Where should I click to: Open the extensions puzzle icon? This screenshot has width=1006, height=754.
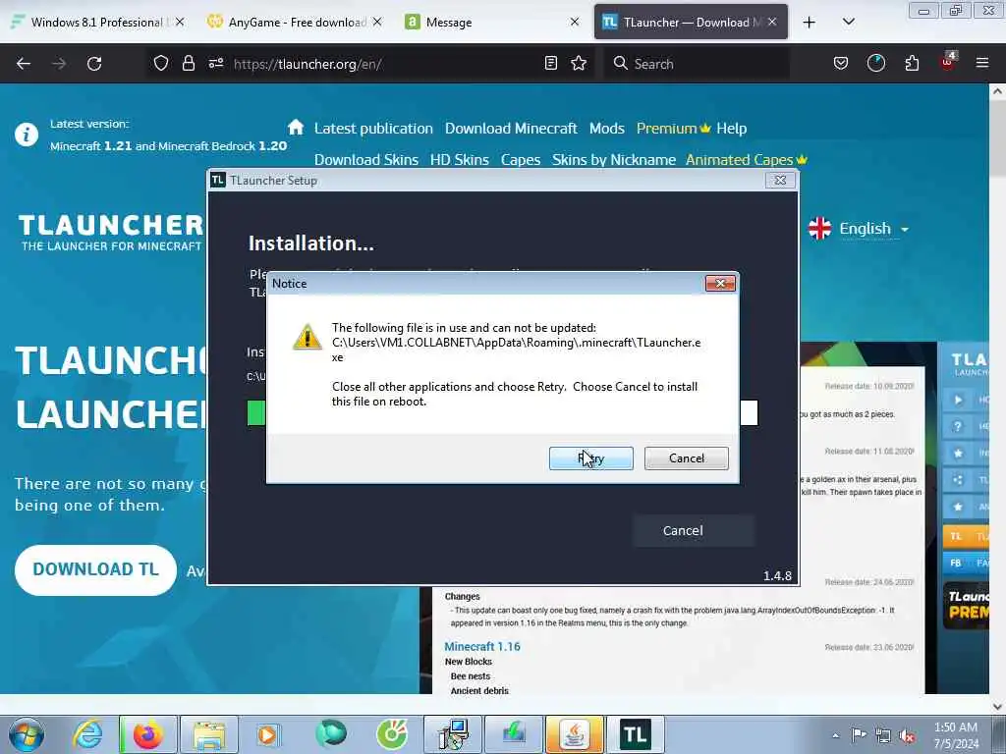[x=912, y=64]
